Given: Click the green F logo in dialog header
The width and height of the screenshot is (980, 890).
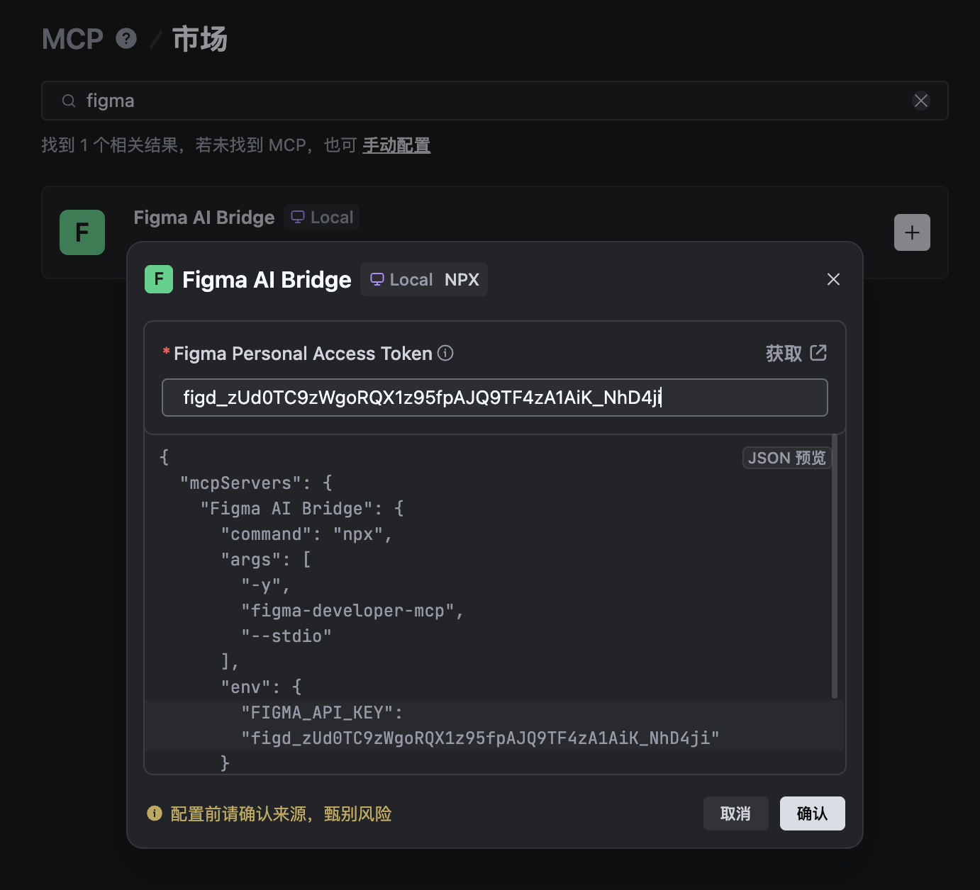Looking at the screenshot, I should (x=159, y=279).
